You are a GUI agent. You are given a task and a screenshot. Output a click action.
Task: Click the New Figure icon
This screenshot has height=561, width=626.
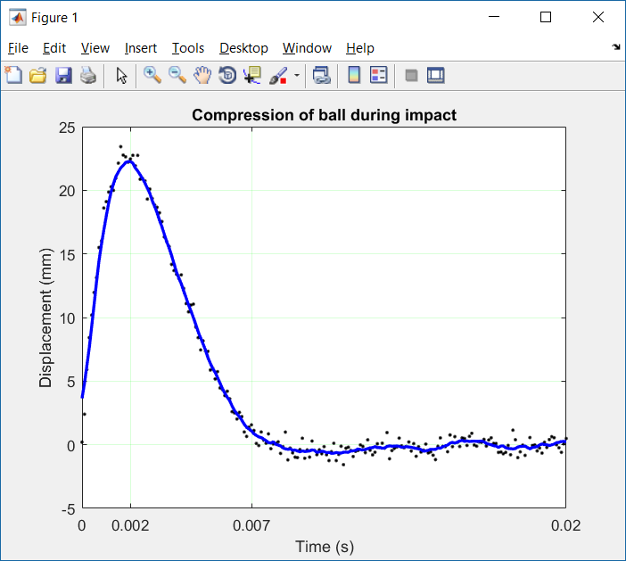pos(13,76)
